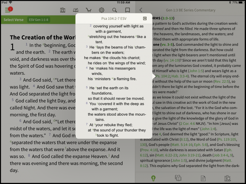Select the parallel Bibles tab icon
This screenshot has height=184, width=246.
(x=178, y=178)
